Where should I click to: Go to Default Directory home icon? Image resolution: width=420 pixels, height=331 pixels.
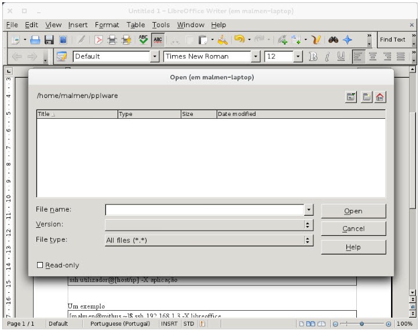(380, 97)
